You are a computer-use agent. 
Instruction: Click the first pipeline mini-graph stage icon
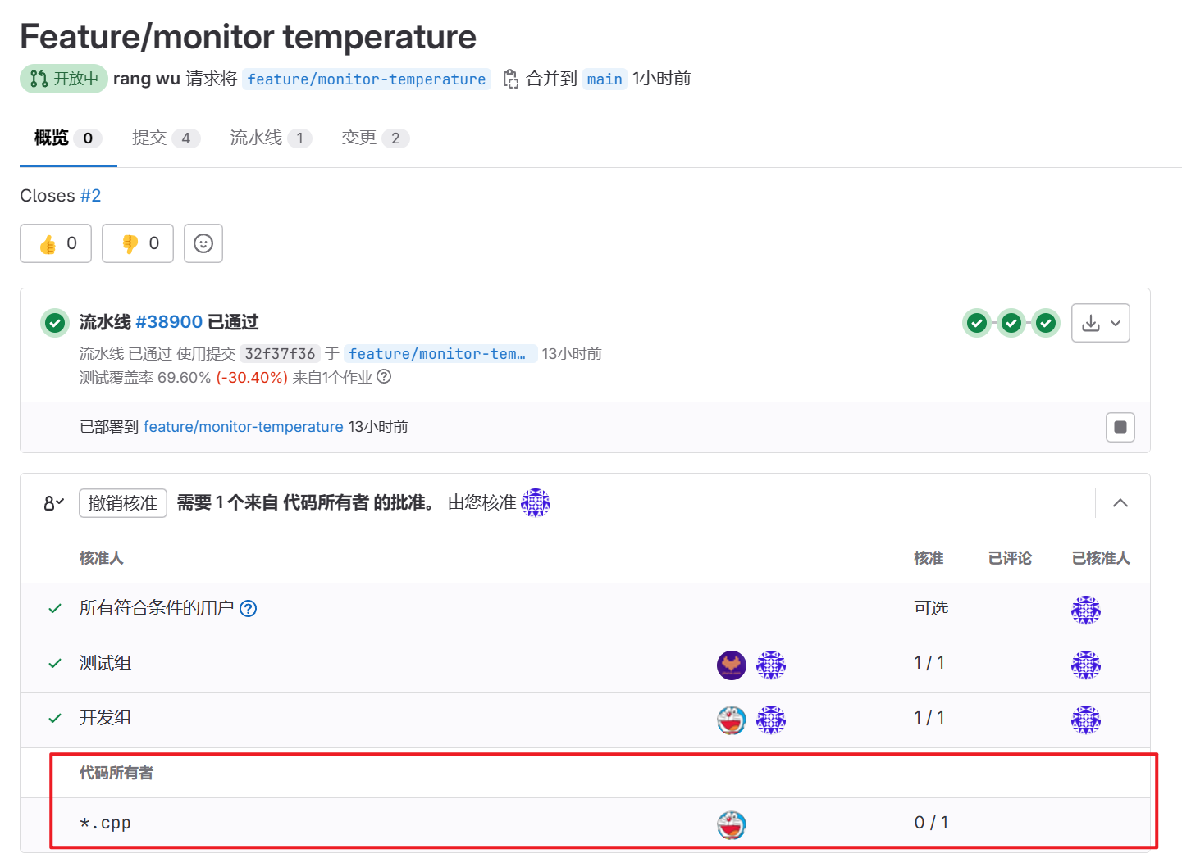976,323
